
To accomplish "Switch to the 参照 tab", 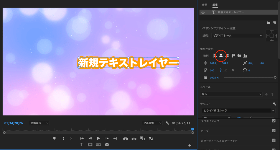I will (204, 5).
